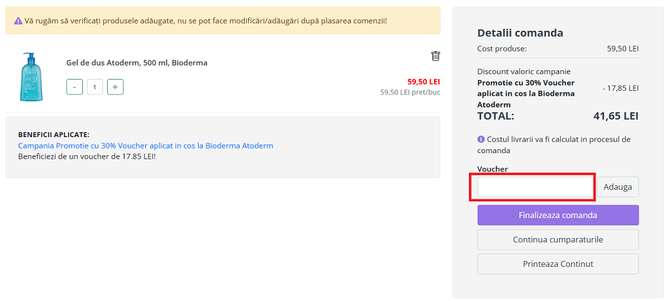Click the -17,85 LEI discount value
669x301 pixels.
pos(620,88)
